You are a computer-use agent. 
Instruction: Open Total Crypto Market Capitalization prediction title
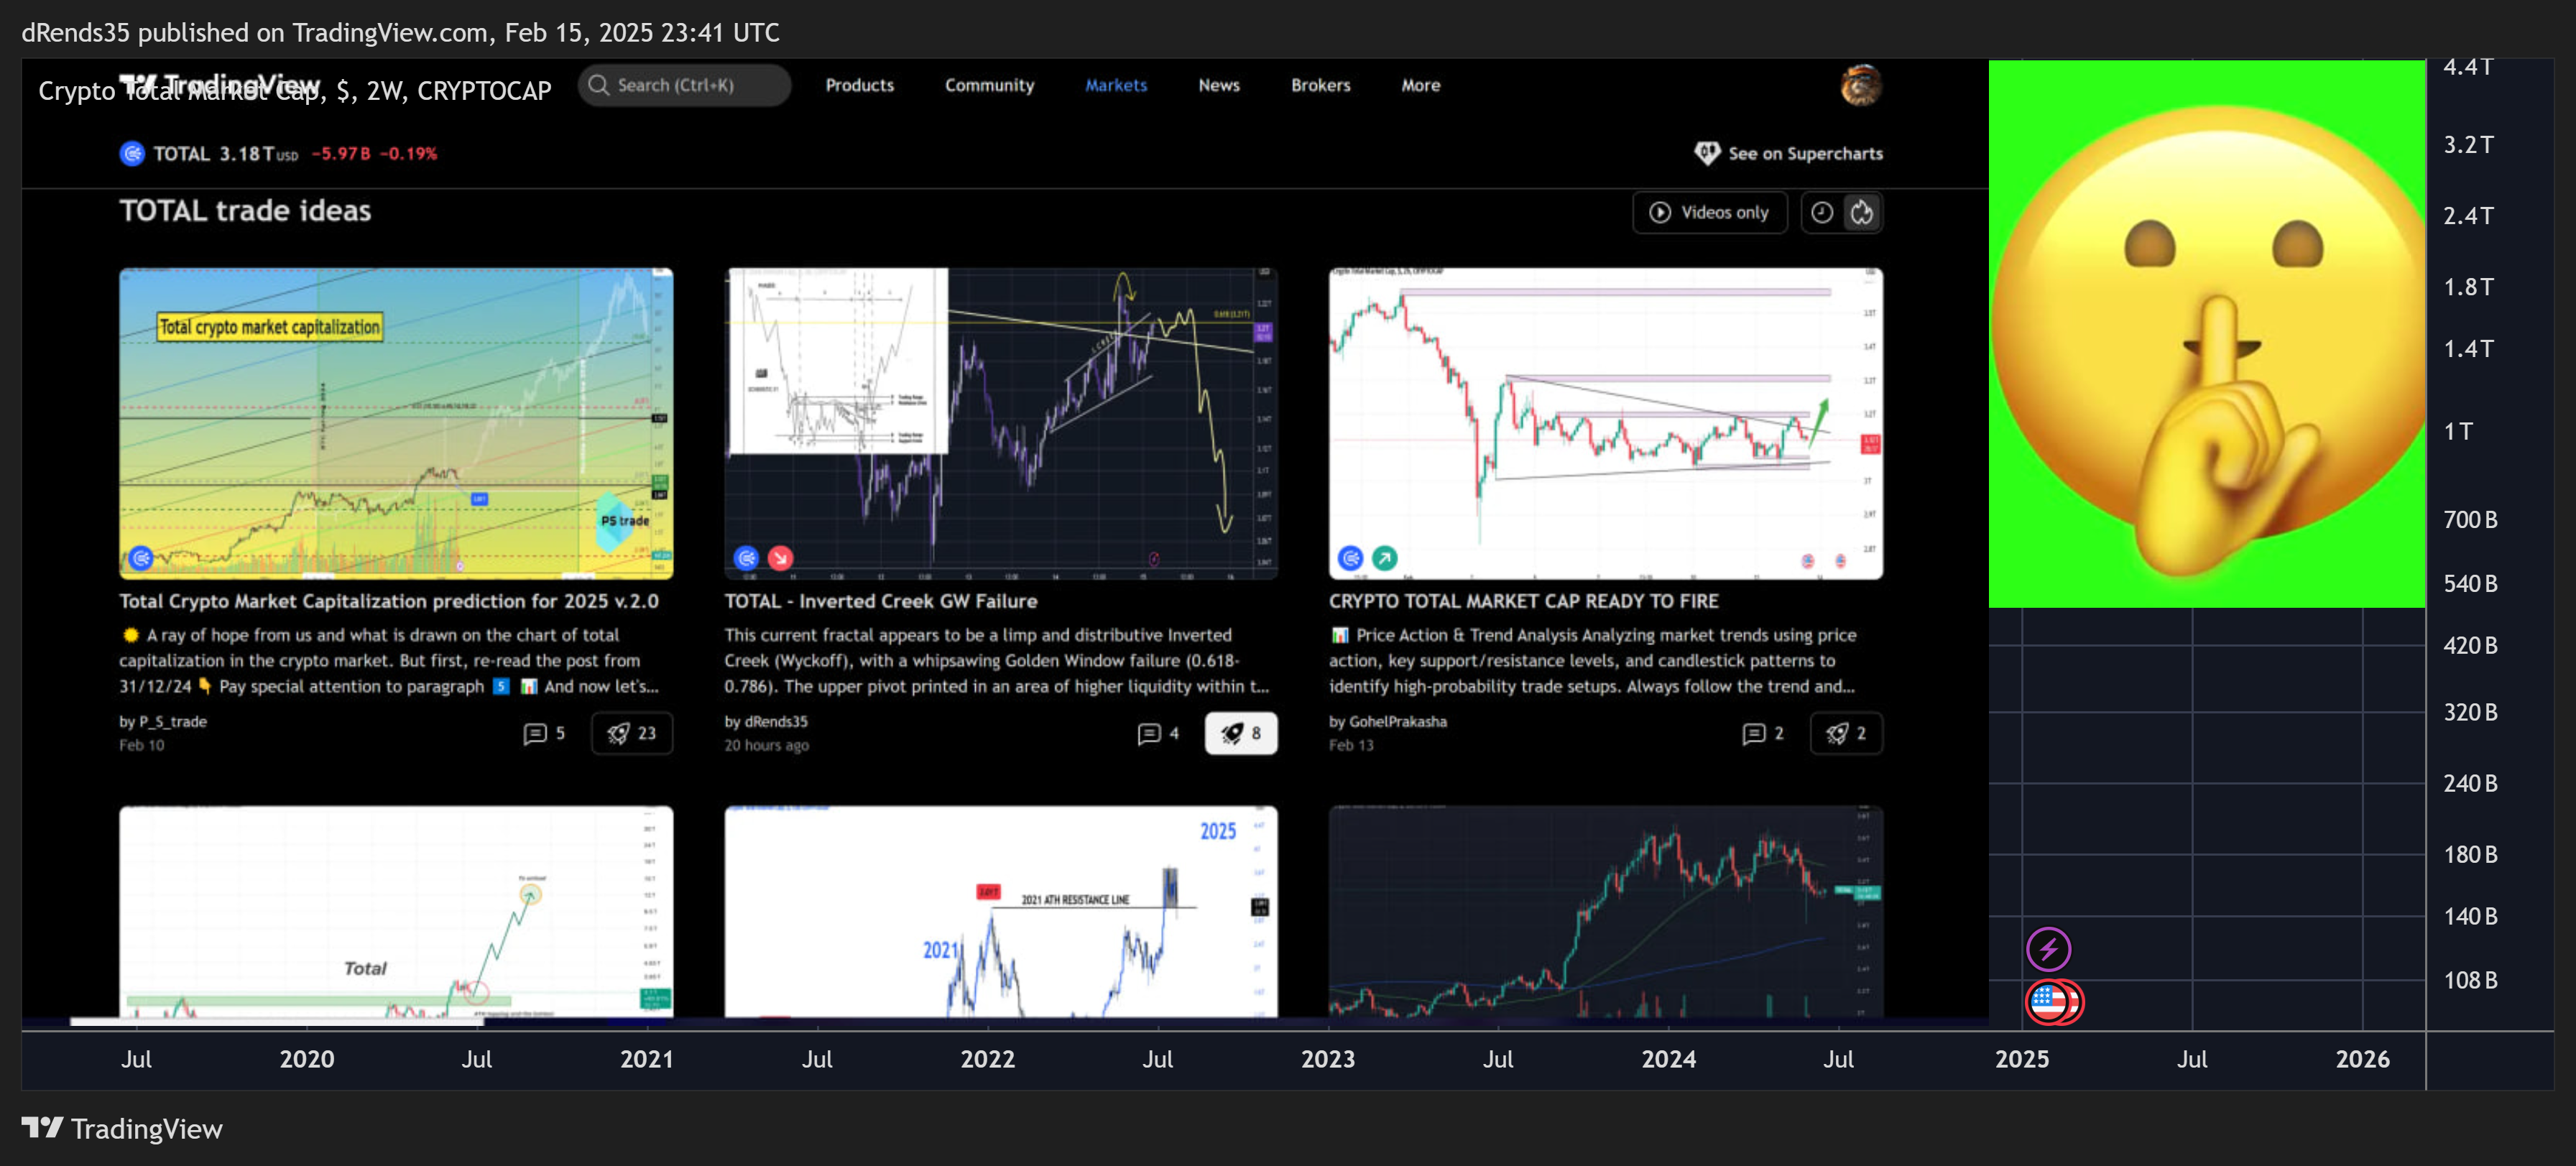389,601
